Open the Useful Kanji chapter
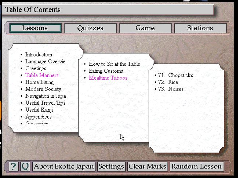Image resolution: width=238 pixels, height=178 pixels. [39, 110]
